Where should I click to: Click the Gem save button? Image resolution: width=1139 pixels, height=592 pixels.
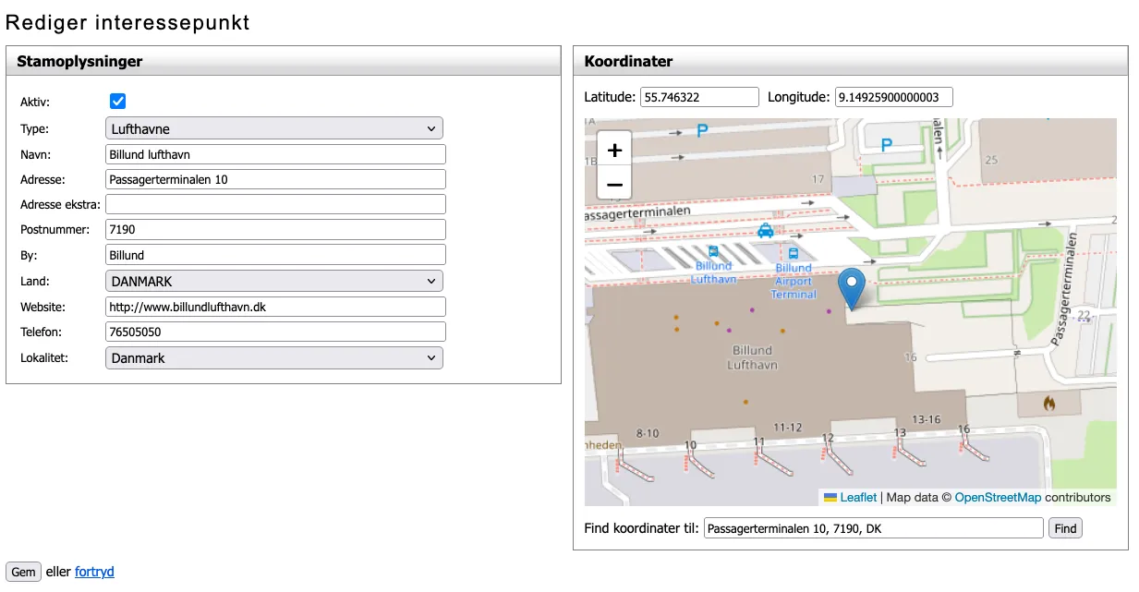(23, 572)
